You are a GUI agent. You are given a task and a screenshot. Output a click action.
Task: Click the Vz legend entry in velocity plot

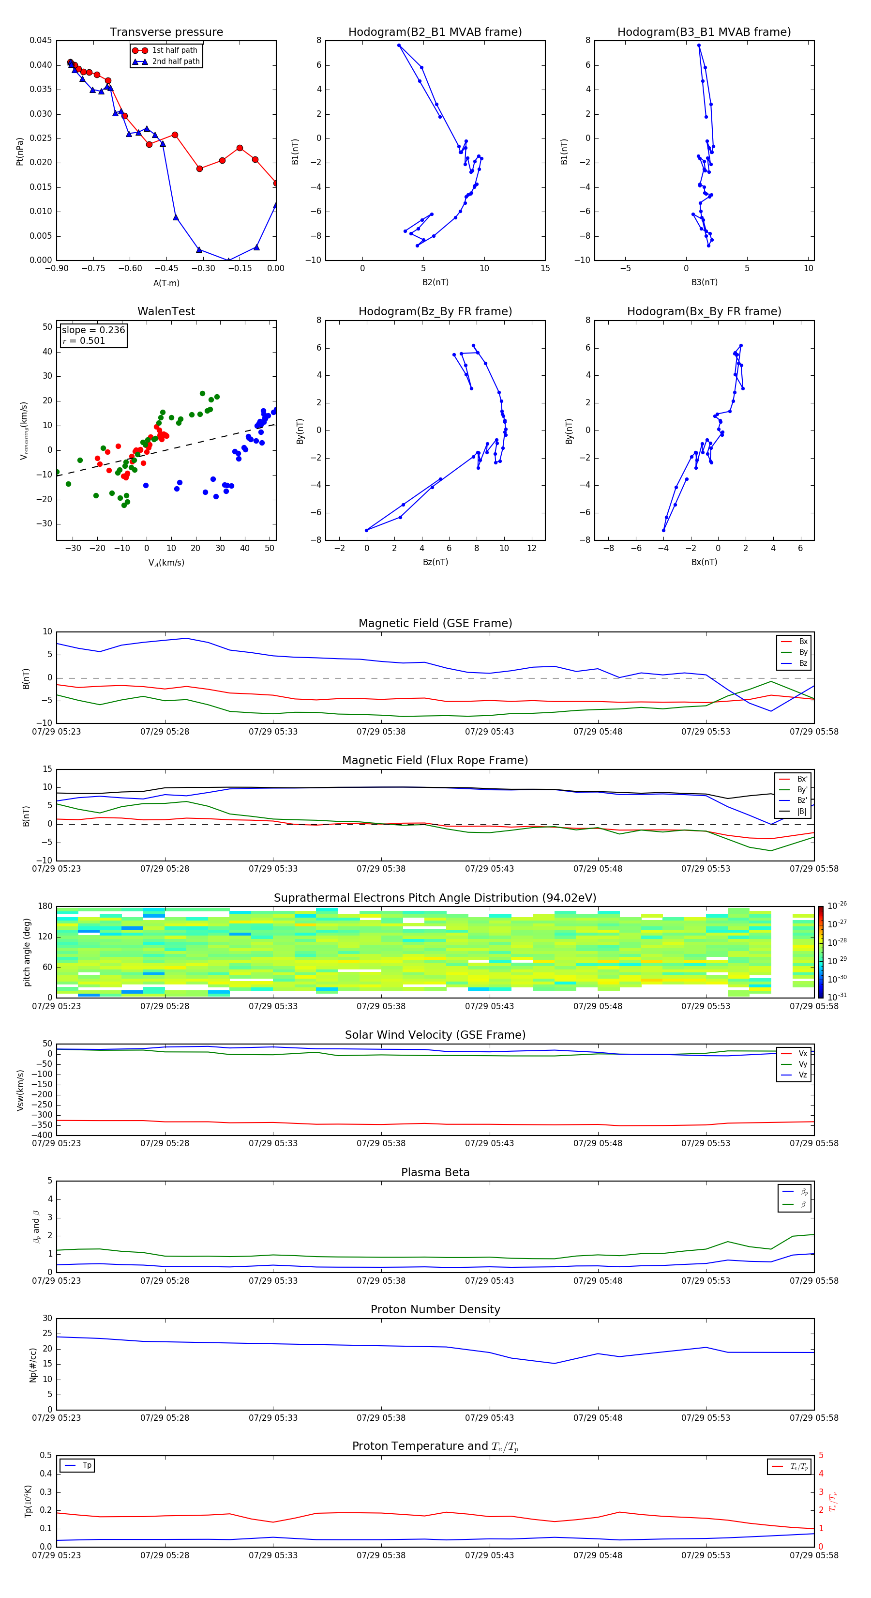point(794,1075)
